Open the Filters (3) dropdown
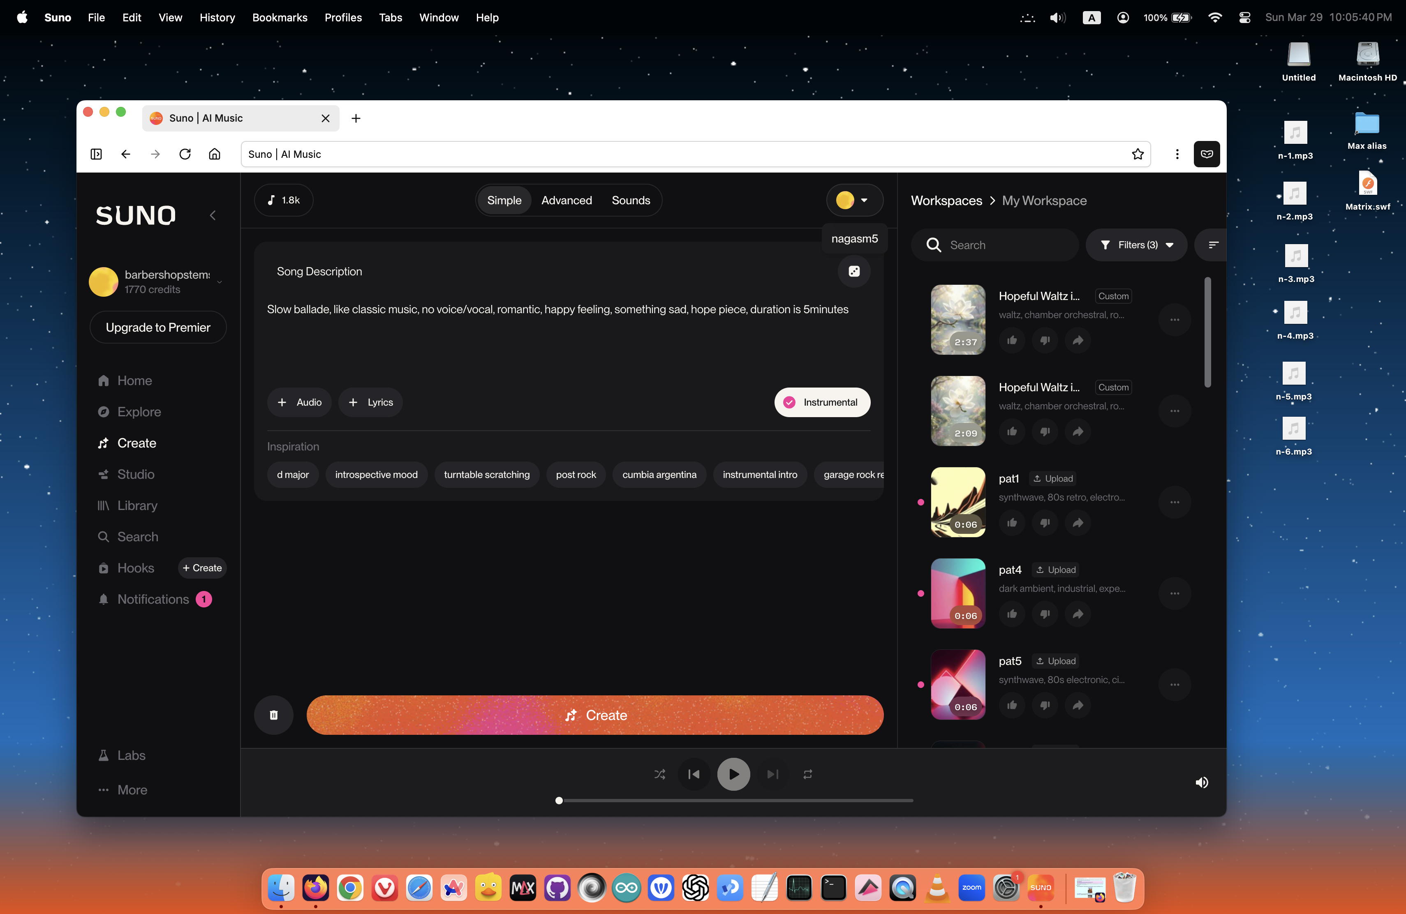Image resolution: width=1406 pixels, height=914 pixels. click(x=1137, y=245)
